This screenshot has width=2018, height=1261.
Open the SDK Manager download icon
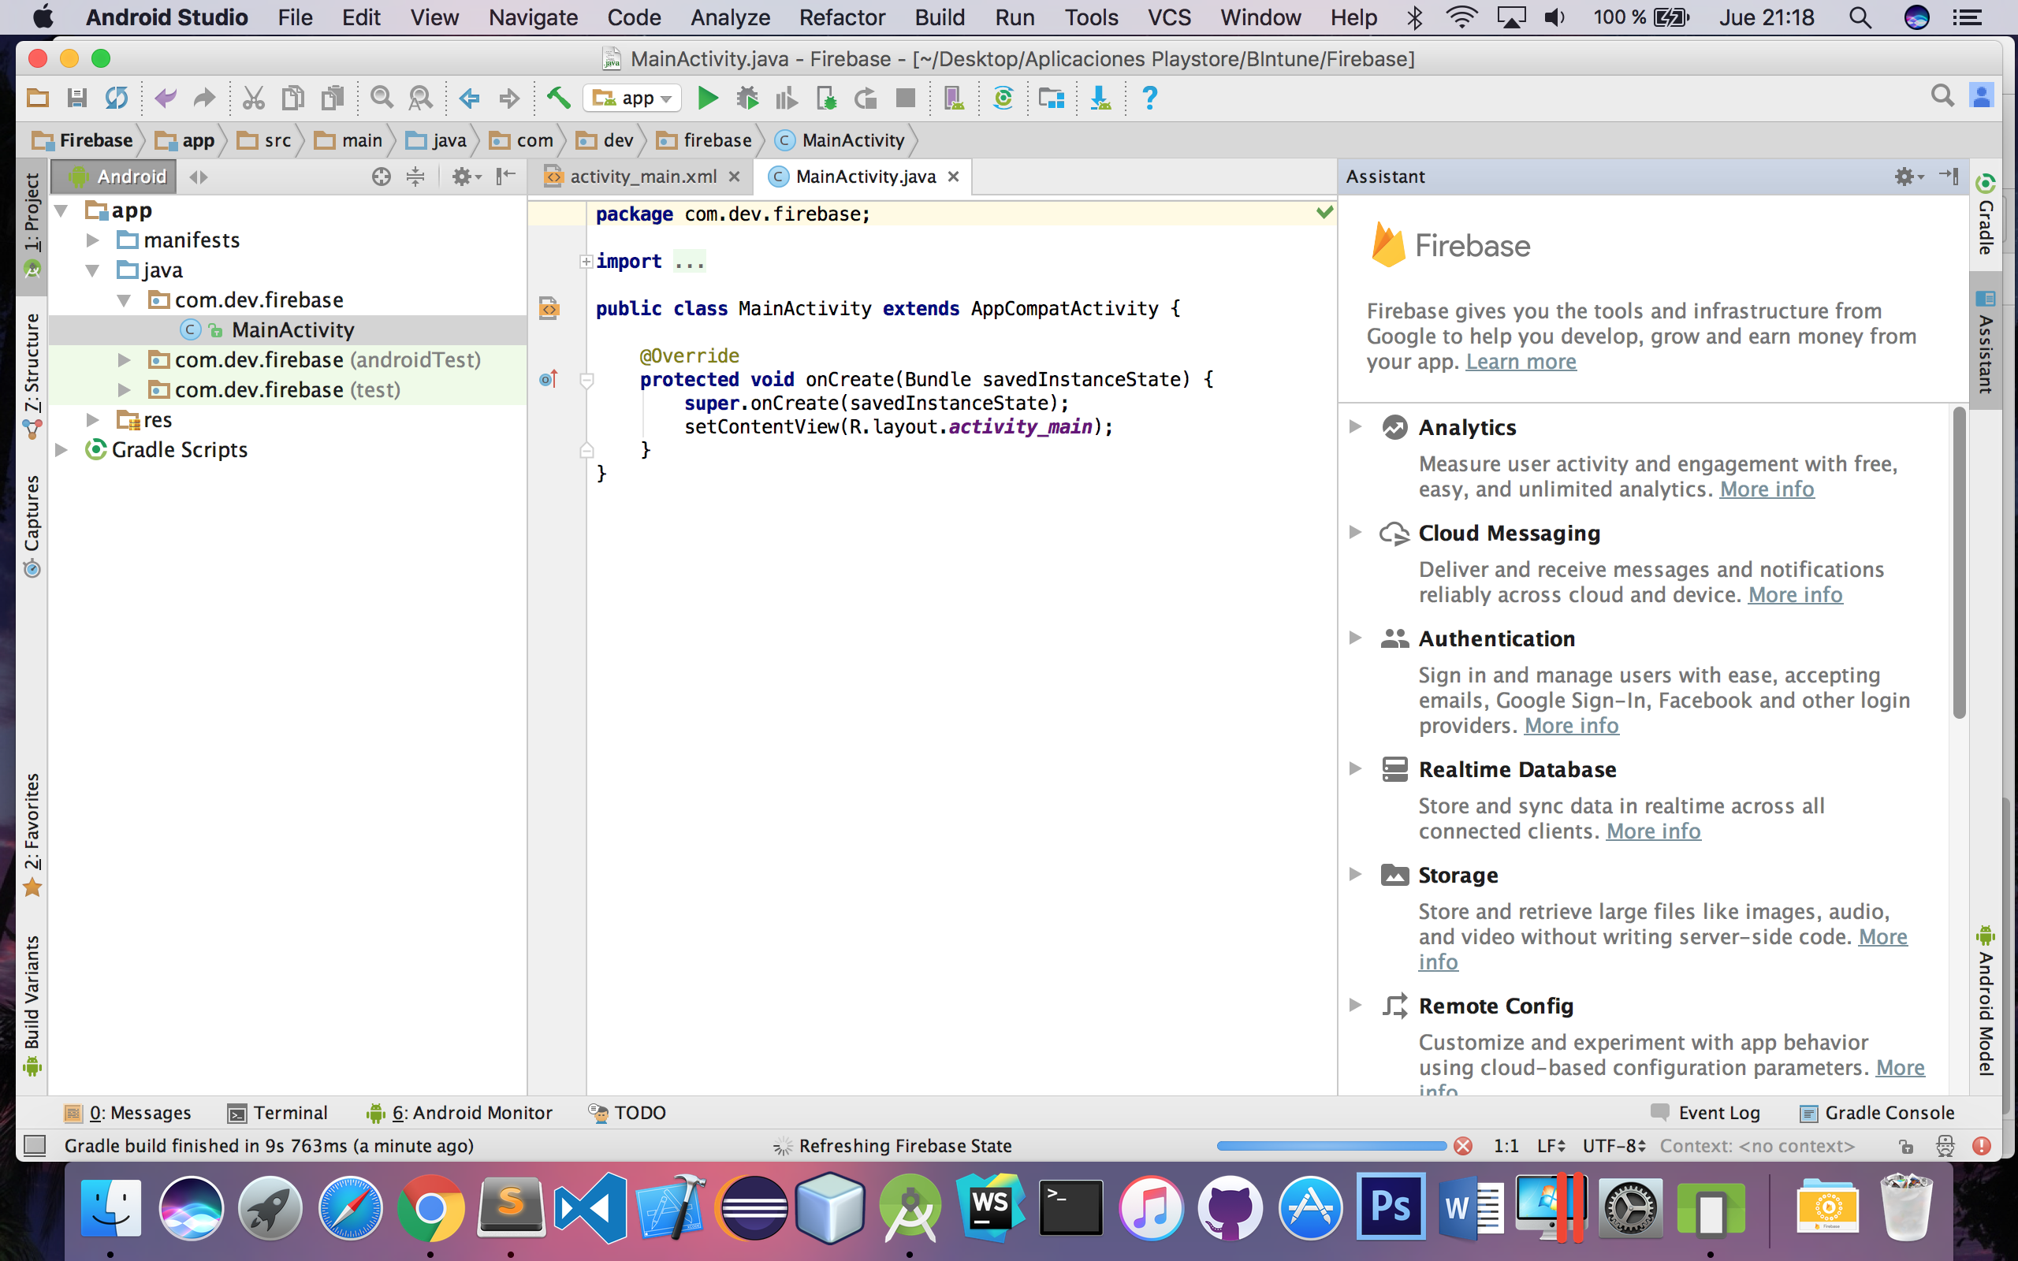pyautogui.click(x=1100, y=99)
